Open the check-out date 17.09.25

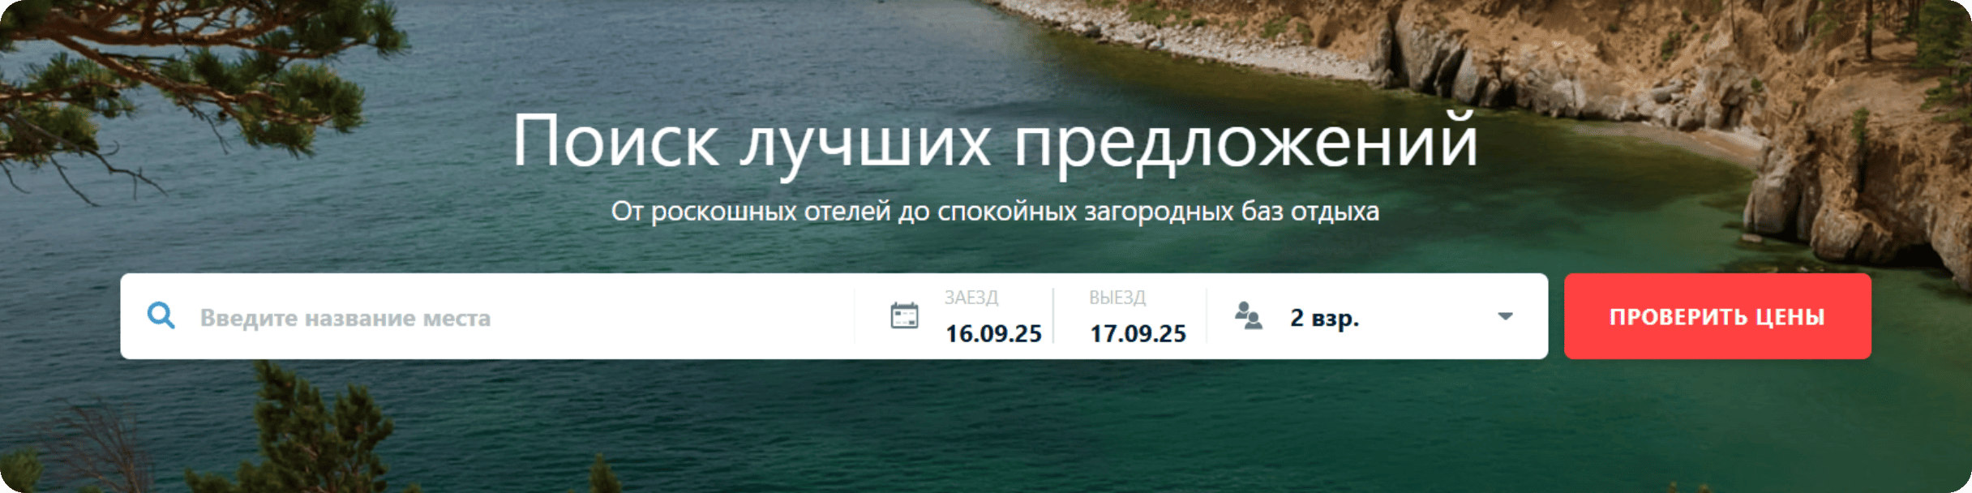[x=1138, y=333]
